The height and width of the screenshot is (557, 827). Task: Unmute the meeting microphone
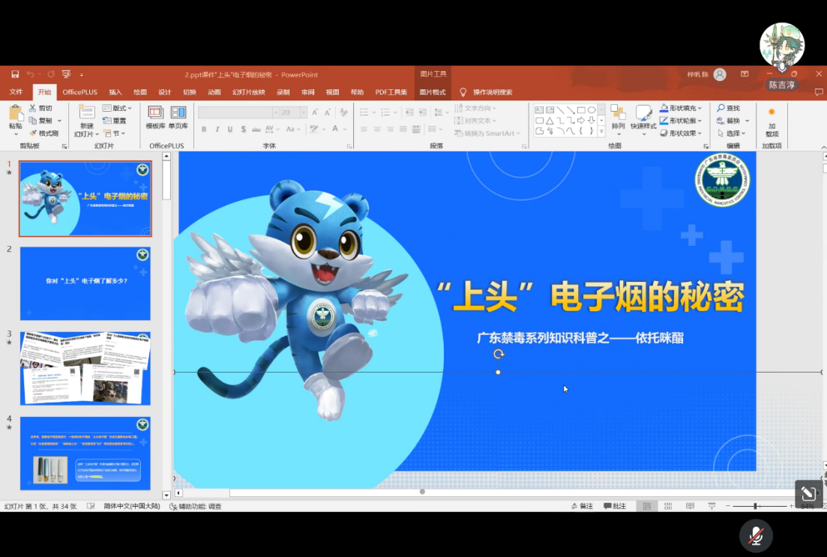[x=756, y=536]
